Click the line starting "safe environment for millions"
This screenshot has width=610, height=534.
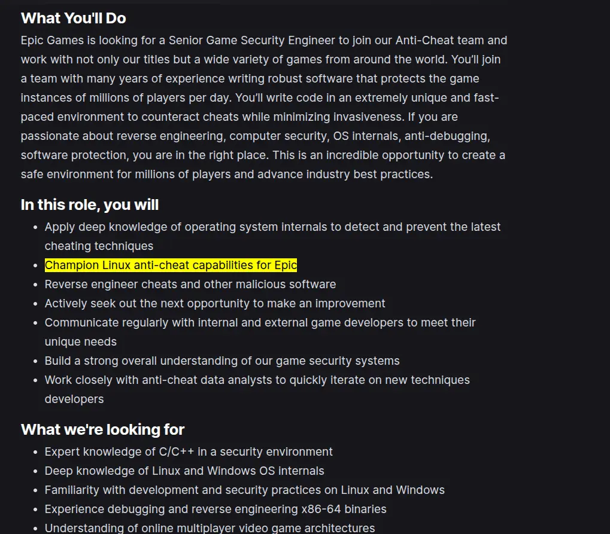tap(227, 174)
